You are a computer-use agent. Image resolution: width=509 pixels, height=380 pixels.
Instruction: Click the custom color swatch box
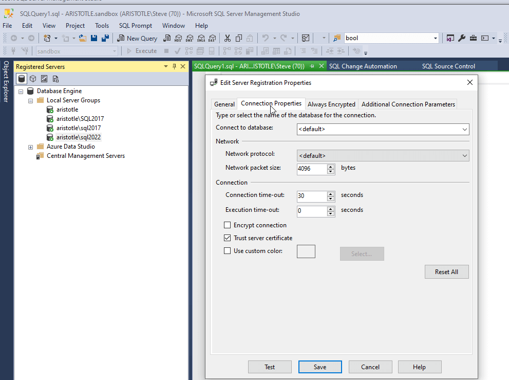tap(306, 251)
